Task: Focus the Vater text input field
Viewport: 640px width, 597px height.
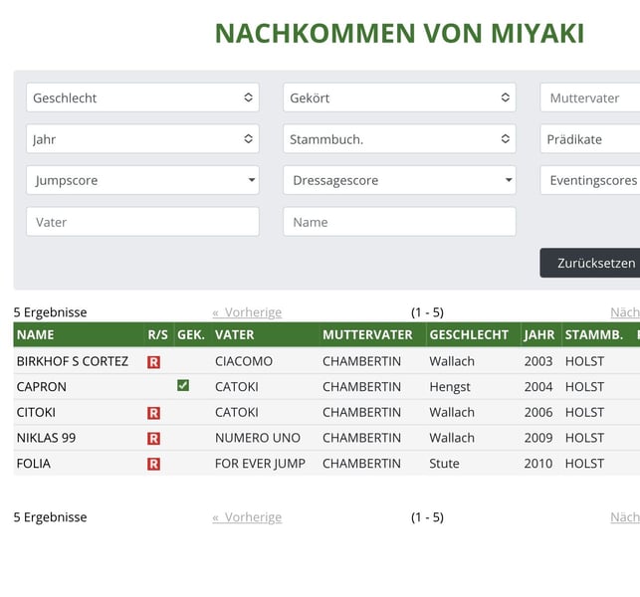Action: (142, 222)
